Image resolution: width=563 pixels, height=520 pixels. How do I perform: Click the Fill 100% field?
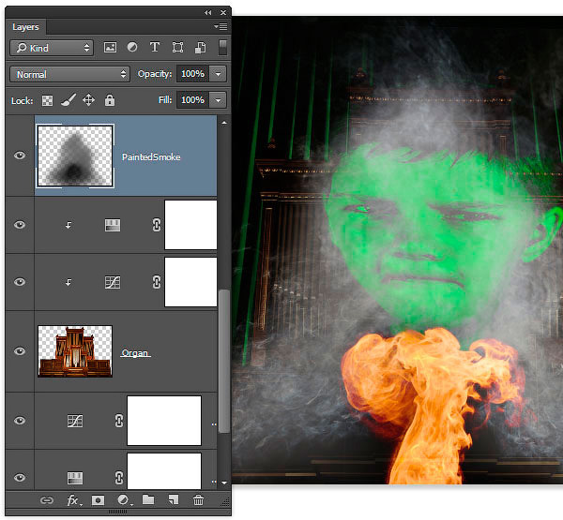point(192,100)
